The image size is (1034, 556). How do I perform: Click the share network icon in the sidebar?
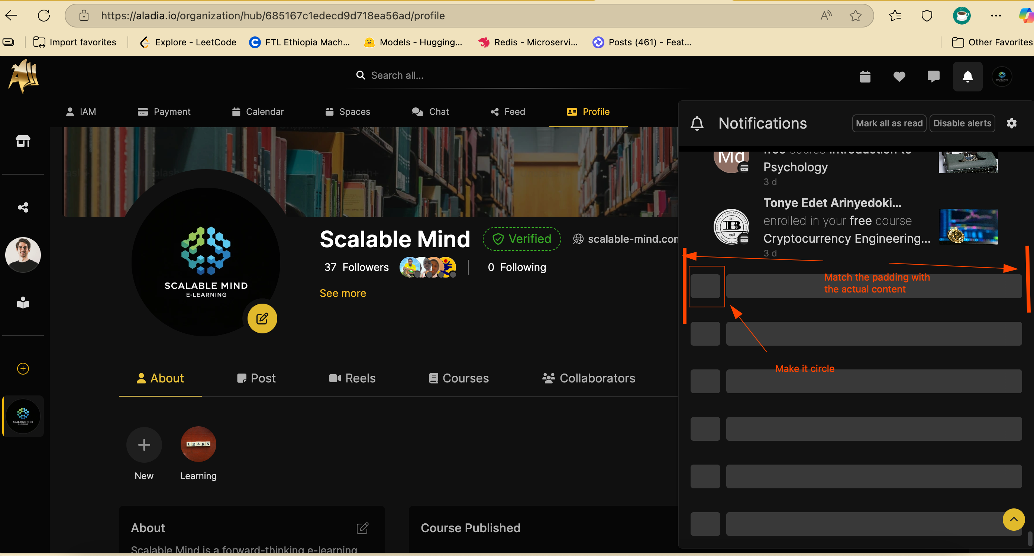[23, 207]
